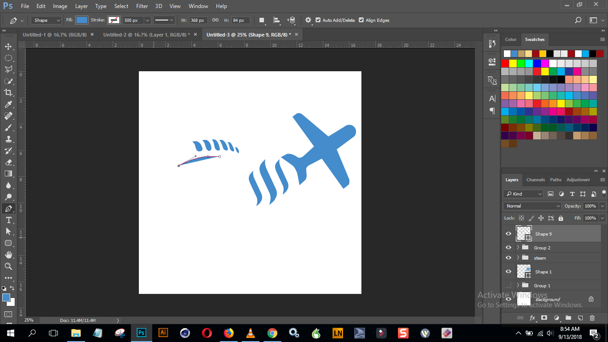Open layer Kind filter dropdown
Image resolution: width=608 pixels, height=342 pixels.
(x=523, y=194)
